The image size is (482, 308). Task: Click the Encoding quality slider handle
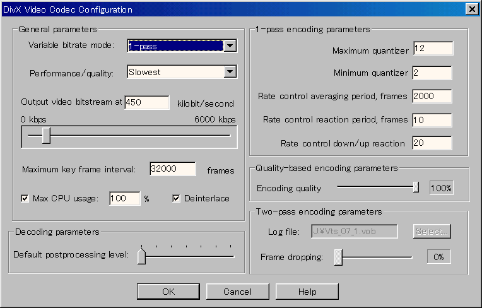click(416, 187)
